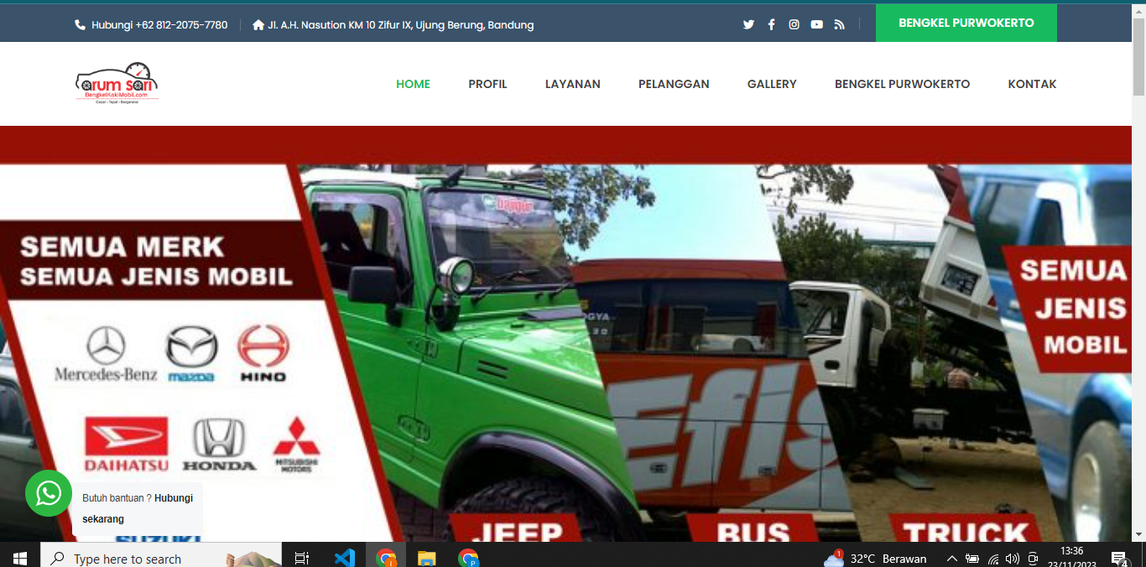This screenshot has height=567, width=1146.
Task: Open the Windows Start menu
Action: click(x=20, y=558)
